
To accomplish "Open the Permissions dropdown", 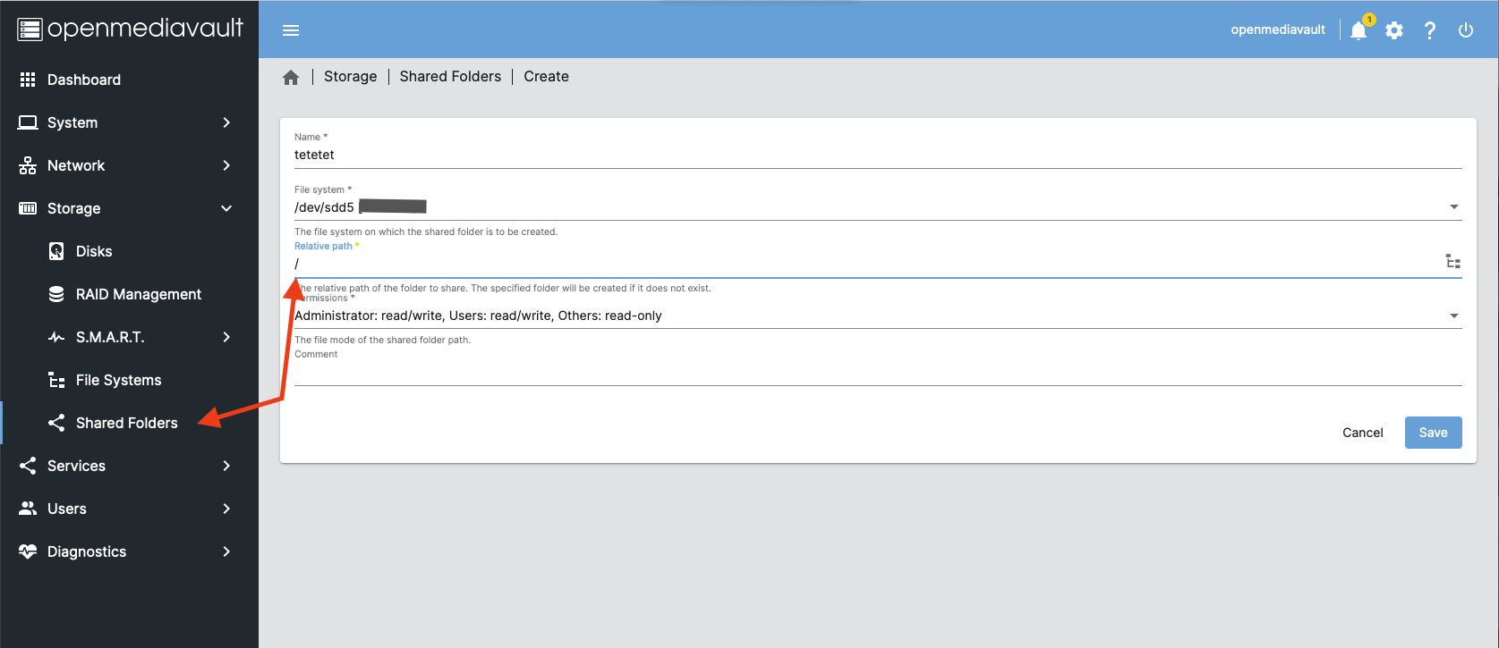I will [878, 316].
